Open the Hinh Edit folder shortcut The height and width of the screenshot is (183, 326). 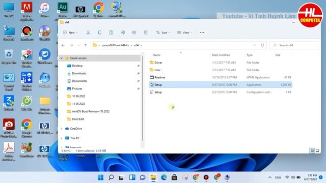(78, 119)
